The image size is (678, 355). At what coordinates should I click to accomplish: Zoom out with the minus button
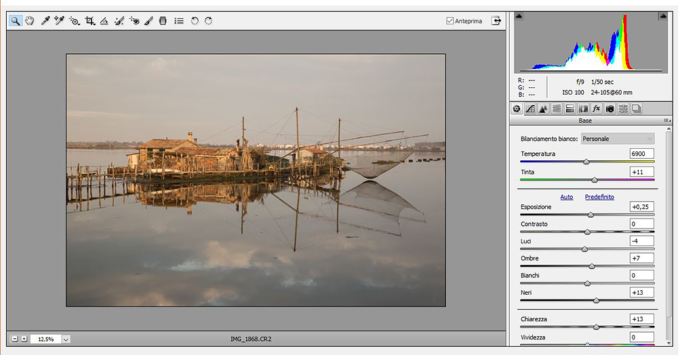15,339
